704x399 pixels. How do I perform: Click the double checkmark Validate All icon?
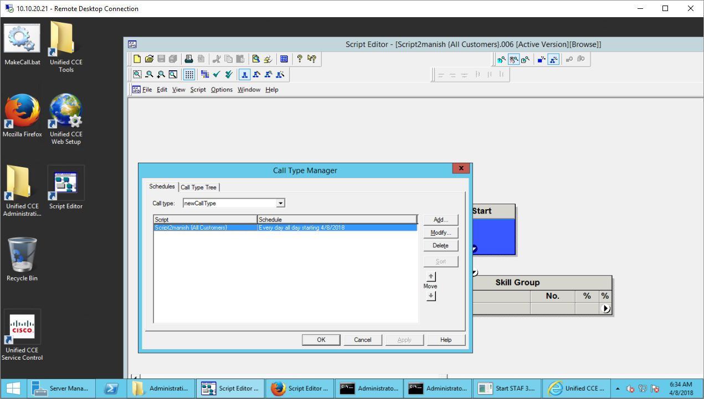[228, 74]
